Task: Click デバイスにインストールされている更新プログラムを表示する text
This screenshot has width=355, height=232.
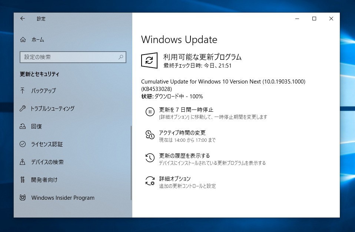Action: pyautogui.click(x=212, y=163)
